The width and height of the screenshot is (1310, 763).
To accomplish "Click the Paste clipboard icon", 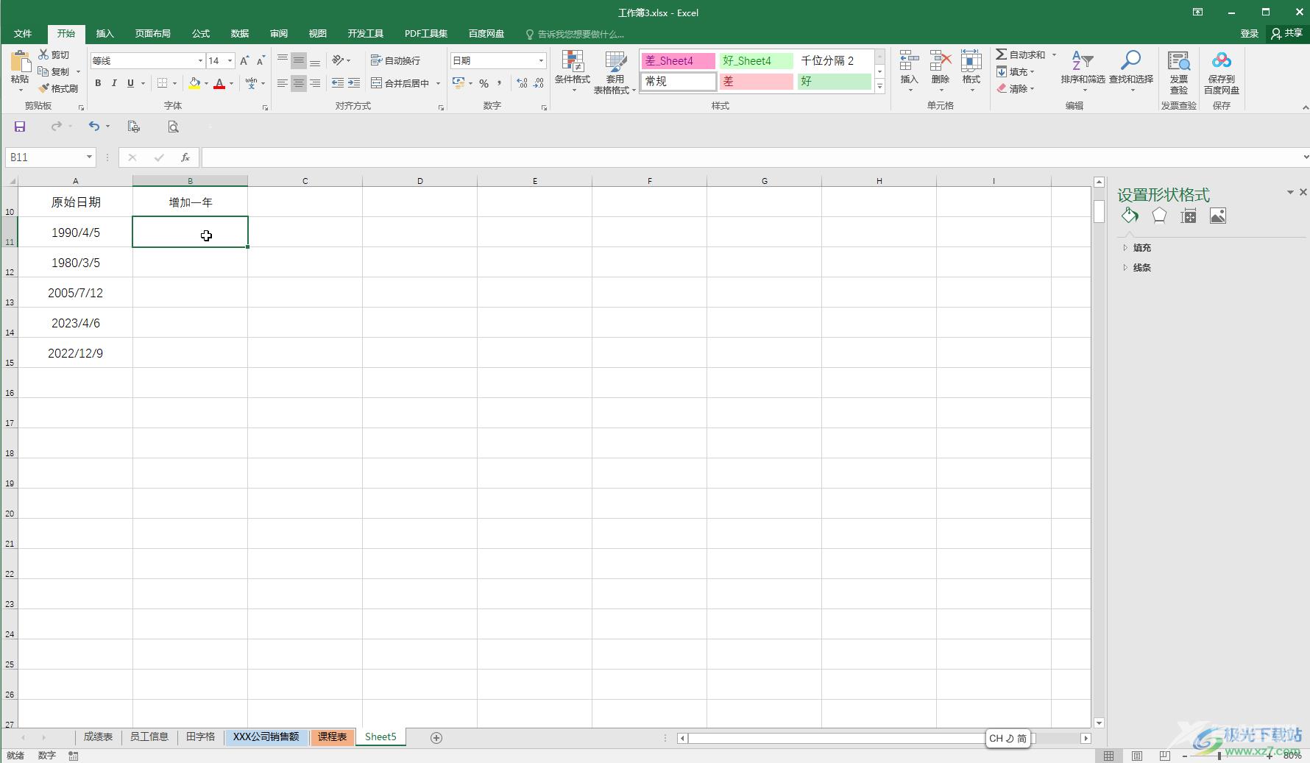I will coord(20,63).
